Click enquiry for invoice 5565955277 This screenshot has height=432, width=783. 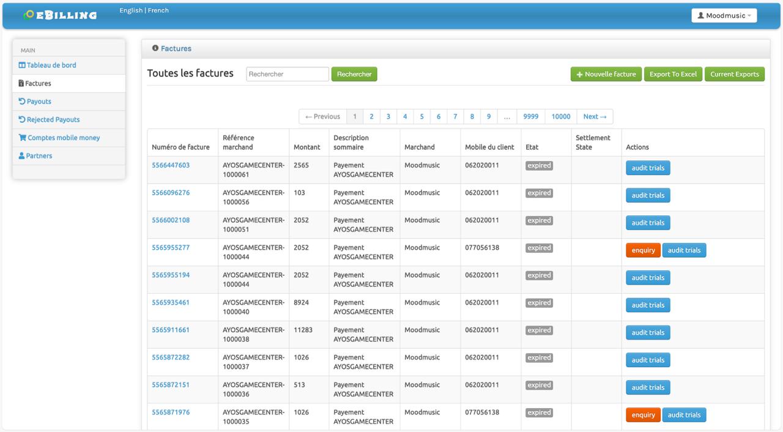click(x=643, y=250)
